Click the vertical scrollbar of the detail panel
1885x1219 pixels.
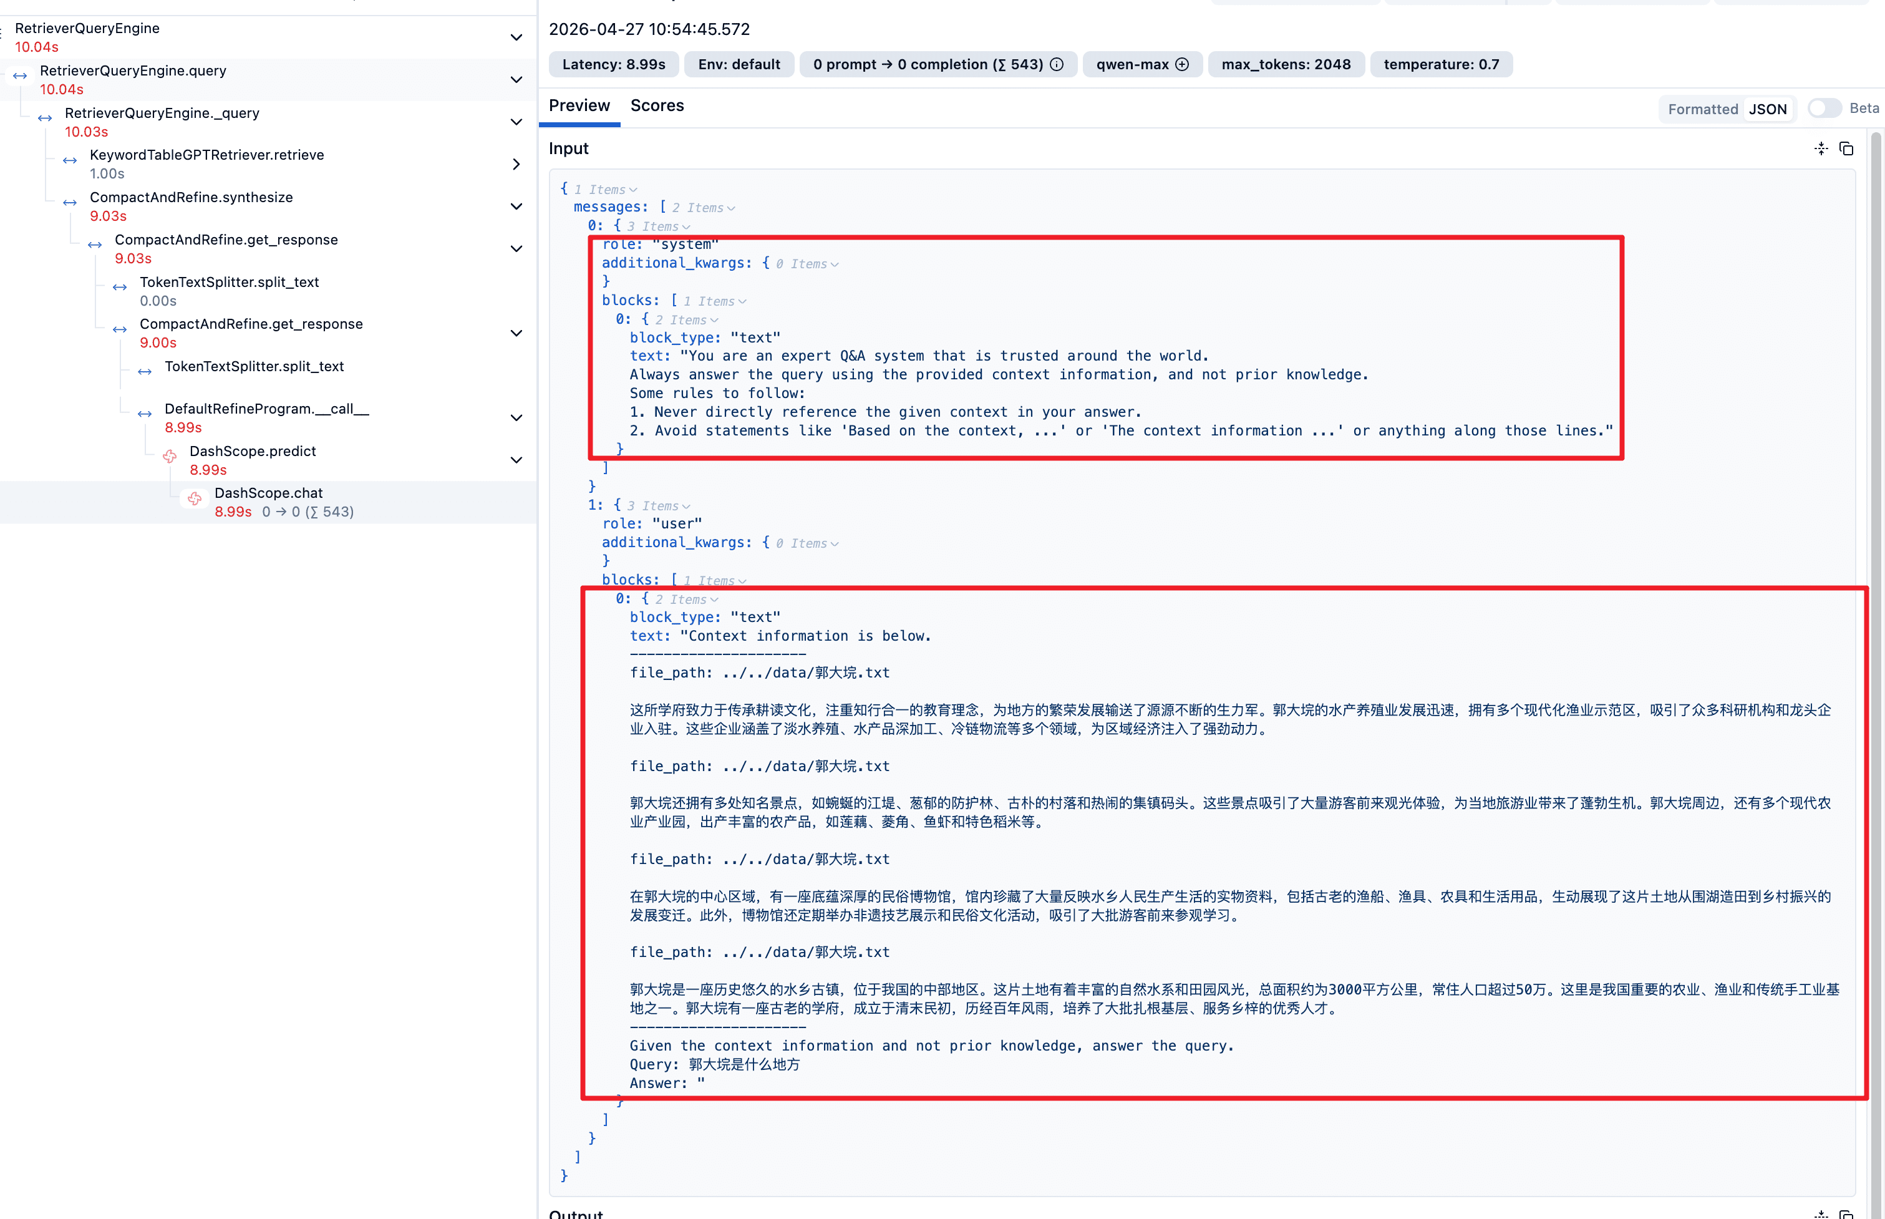(x=1876, y=633)
